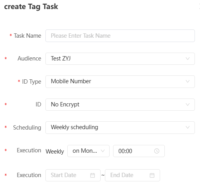This screenshot has height=192, width=200.
Task: Click the Scheduling label
Action: 27,128
